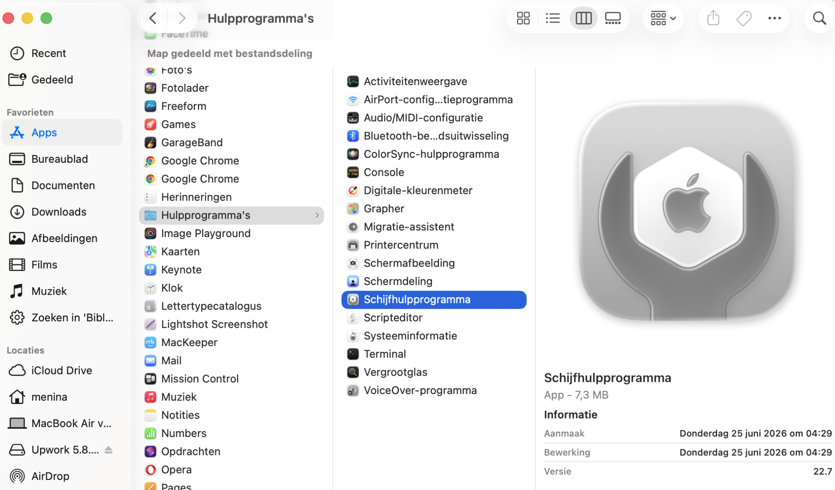
Task: Open Recent in the sidebar
Action: pos(63,53)
